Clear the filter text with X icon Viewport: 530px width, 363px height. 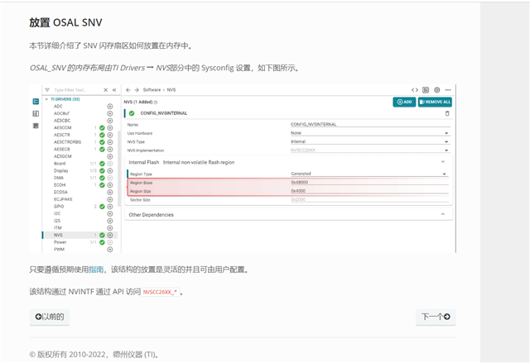click(x=105, y=90)
